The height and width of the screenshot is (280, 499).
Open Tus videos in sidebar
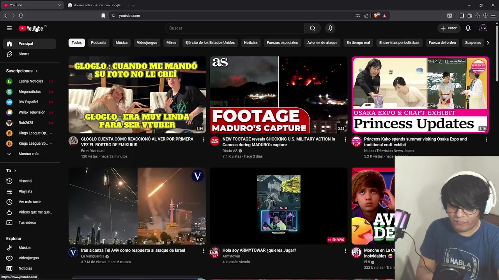(x=30, y=222)
